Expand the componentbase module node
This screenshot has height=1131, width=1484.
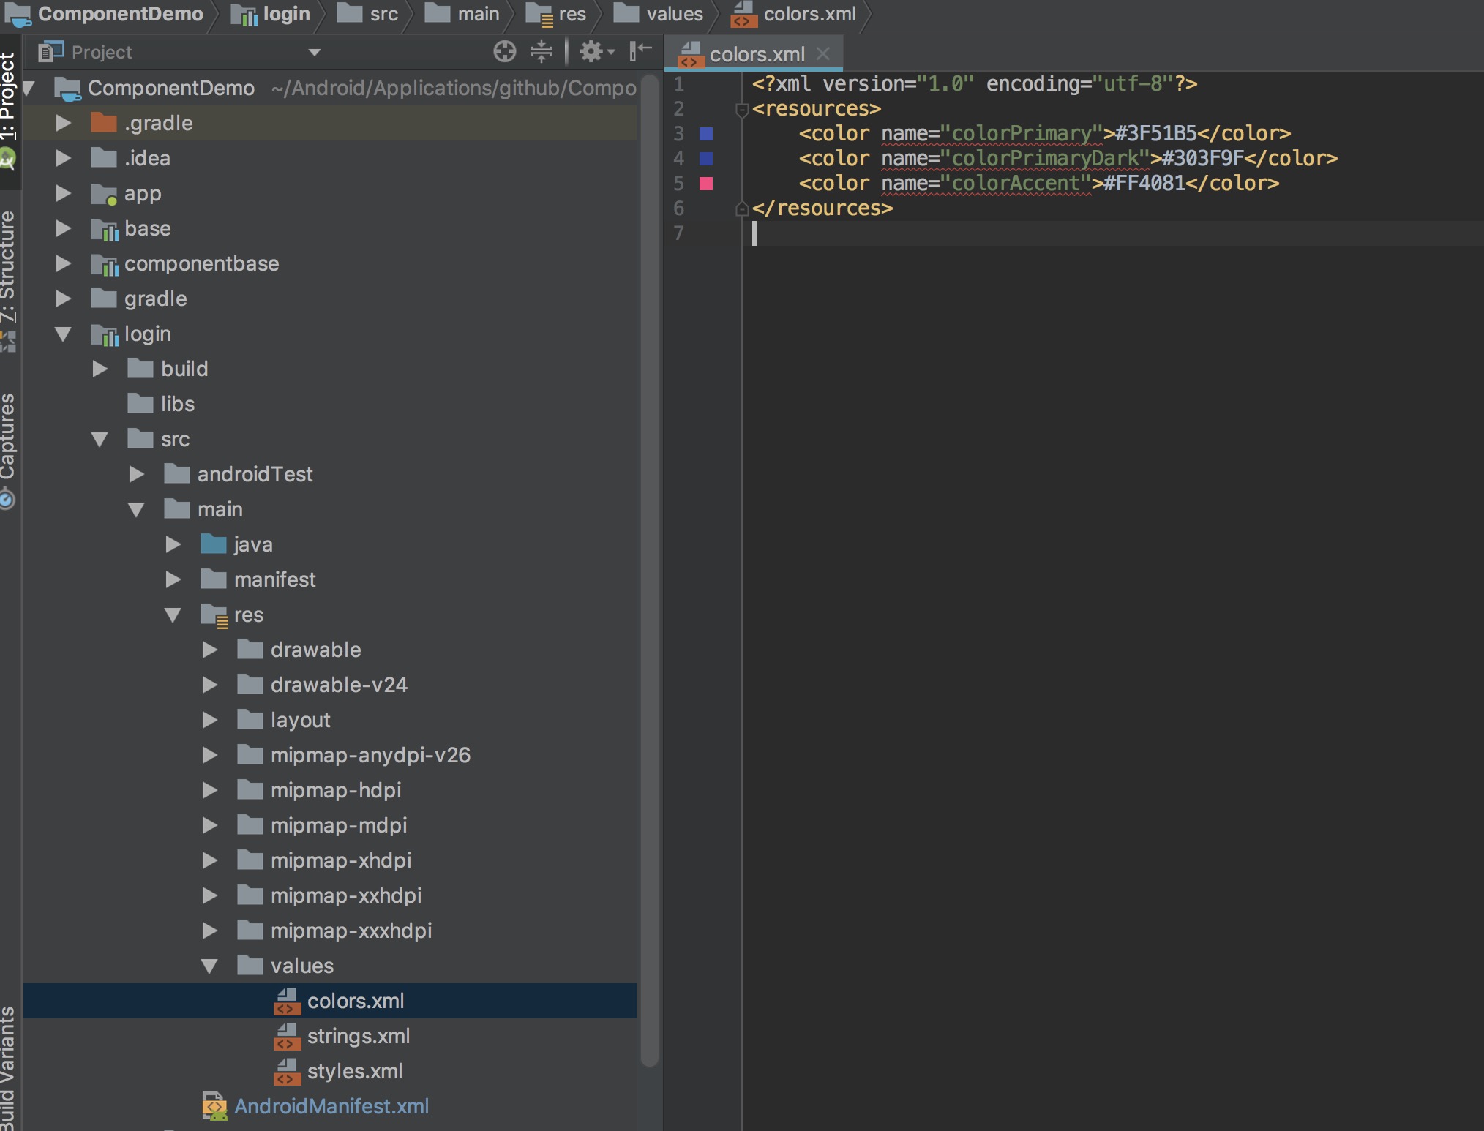(64, 263)
